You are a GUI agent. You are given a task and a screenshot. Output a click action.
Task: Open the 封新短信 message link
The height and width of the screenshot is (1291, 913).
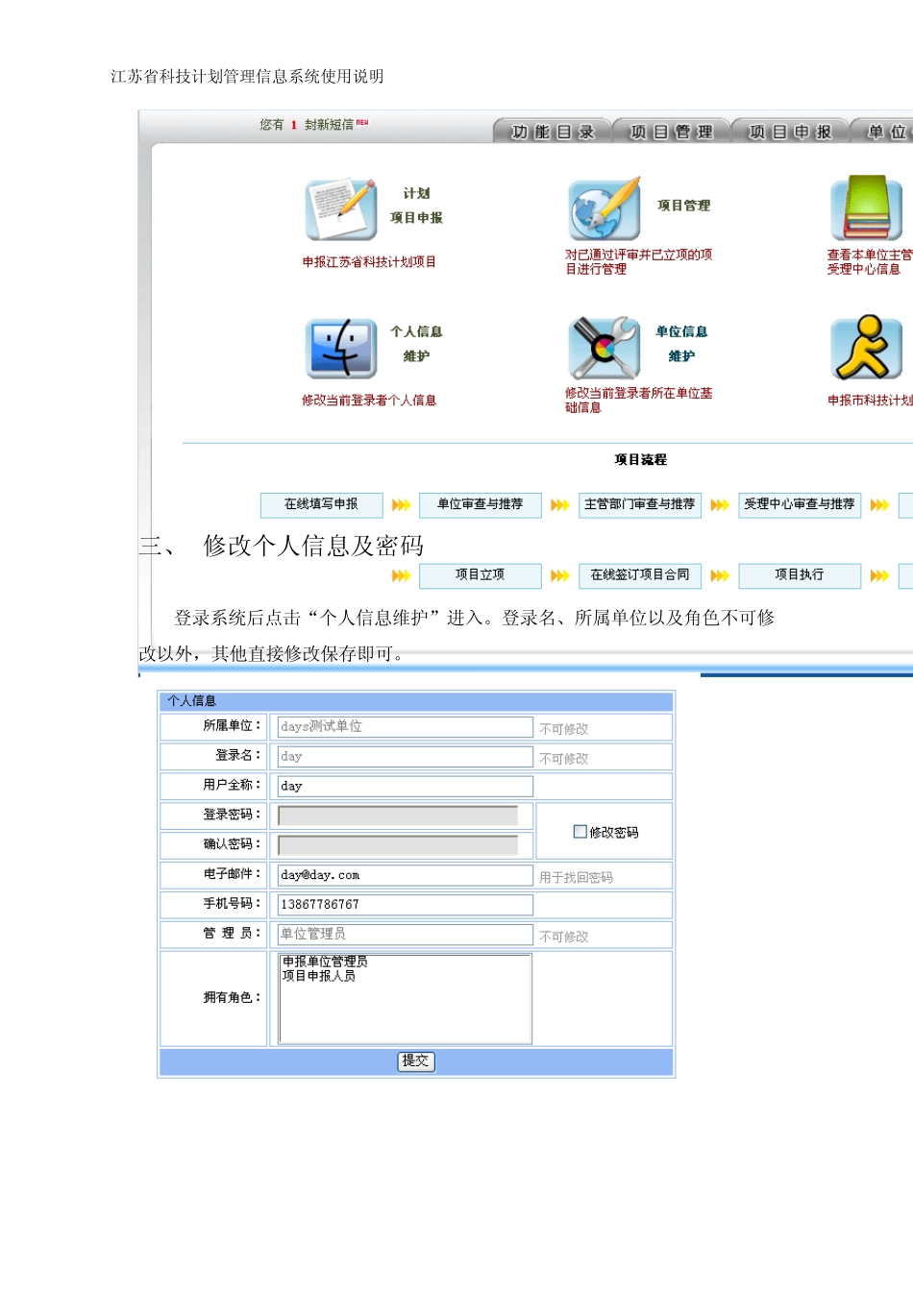click(329, 125)
